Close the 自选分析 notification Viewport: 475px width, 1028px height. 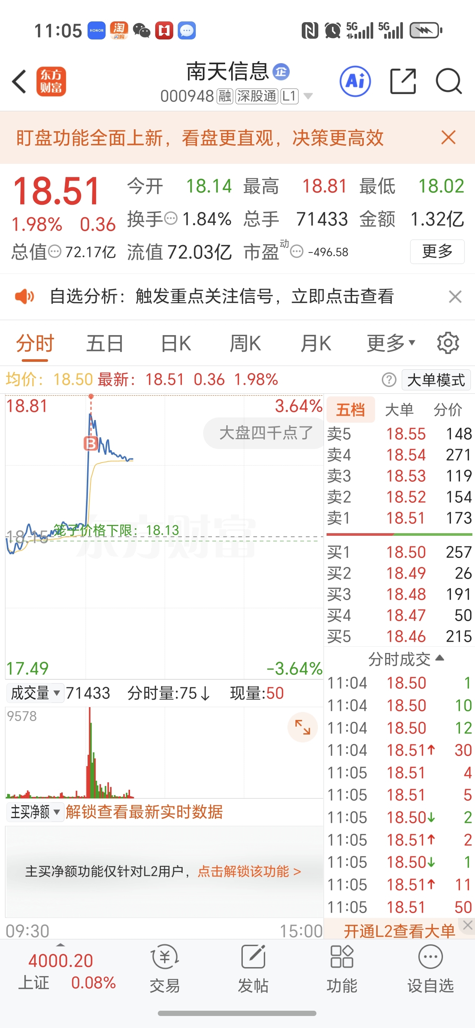coord(455,296)
